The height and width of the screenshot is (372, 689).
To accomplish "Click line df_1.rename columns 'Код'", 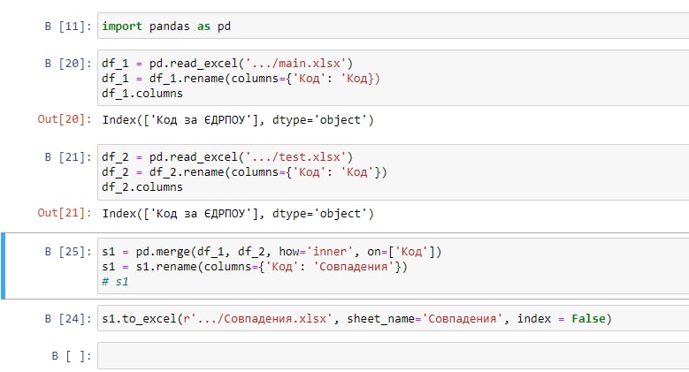I will (x=241, y=79).
